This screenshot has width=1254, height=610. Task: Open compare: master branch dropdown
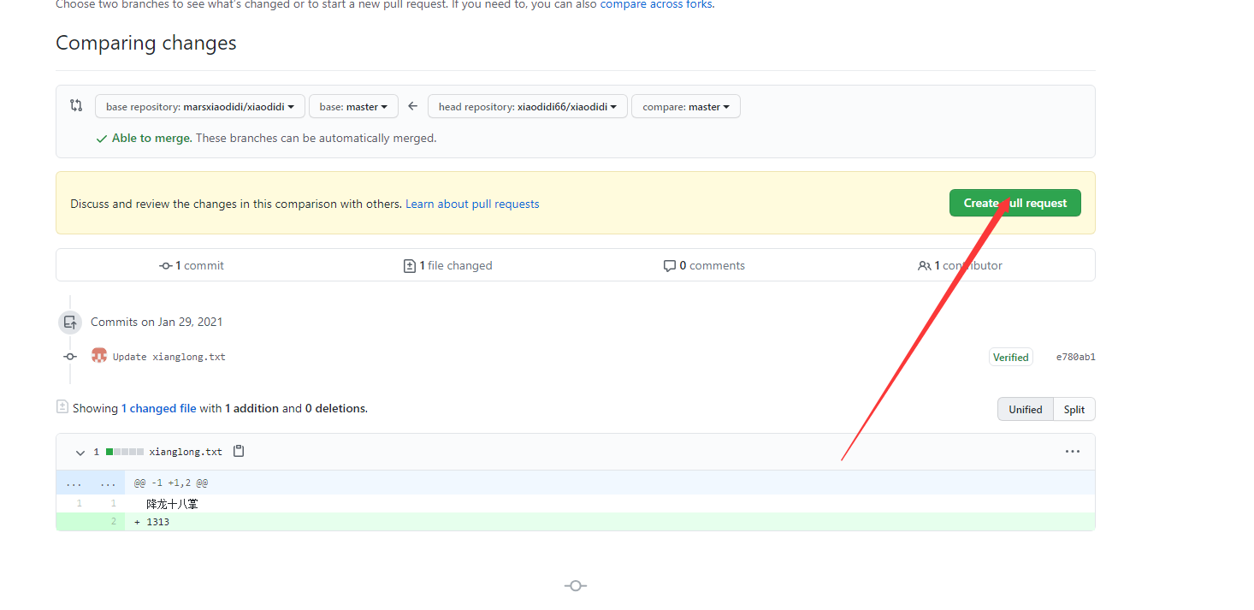685,107
